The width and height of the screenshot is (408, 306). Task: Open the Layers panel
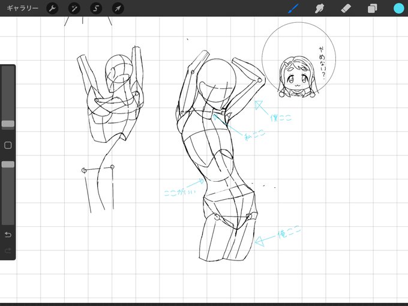373,8
